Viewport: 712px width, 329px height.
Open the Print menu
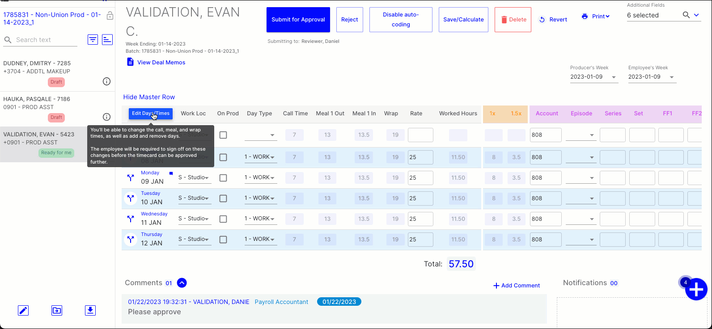pos(596,17)
